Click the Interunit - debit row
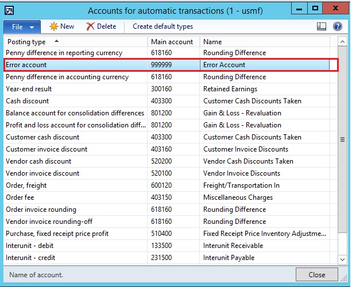Viewport: 352px width, 287px height. click(x=75, y=246)
